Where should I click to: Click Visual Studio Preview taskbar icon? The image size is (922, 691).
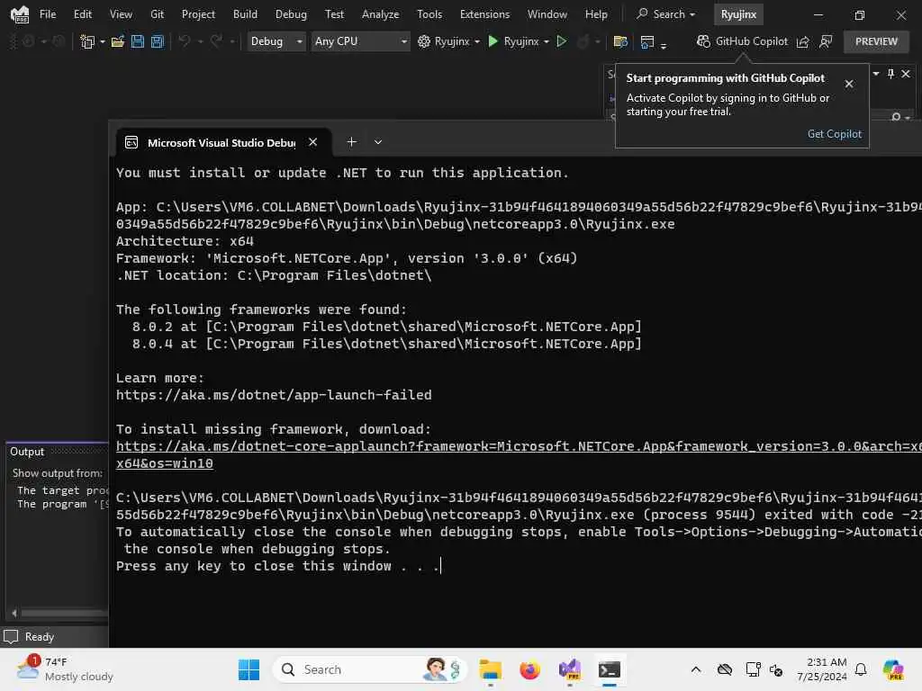point(570,669)
